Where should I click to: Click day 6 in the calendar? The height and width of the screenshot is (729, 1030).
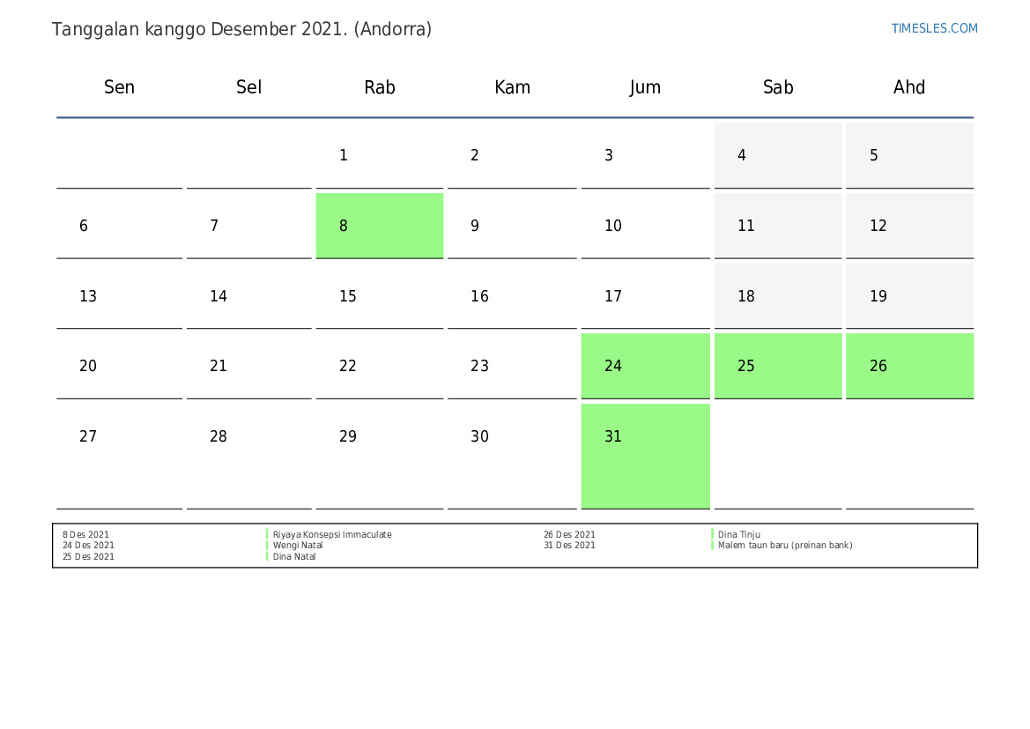coord(119,226)
